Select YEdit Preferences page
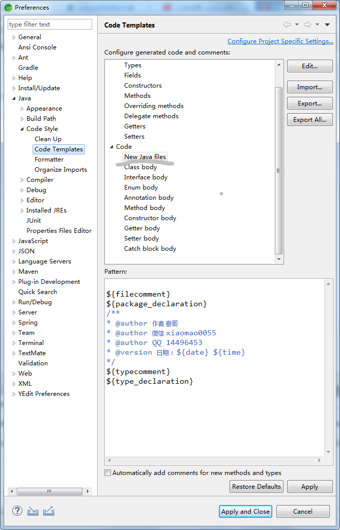The width and height of the screenshot is (340, 530). tap(44, 394)
